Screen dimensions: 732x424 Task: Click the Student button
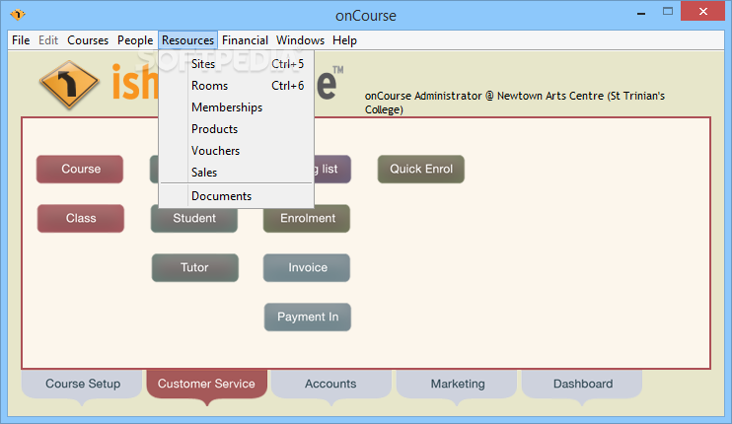[x=194, y=220]
